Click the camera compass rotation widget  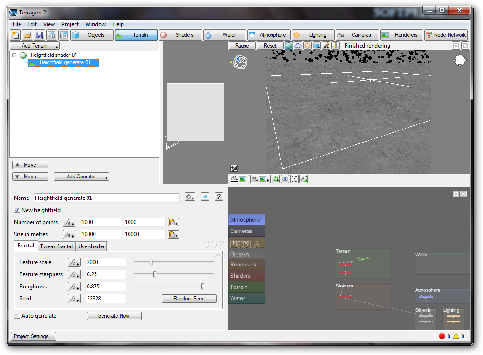click(x=240, y=62)
